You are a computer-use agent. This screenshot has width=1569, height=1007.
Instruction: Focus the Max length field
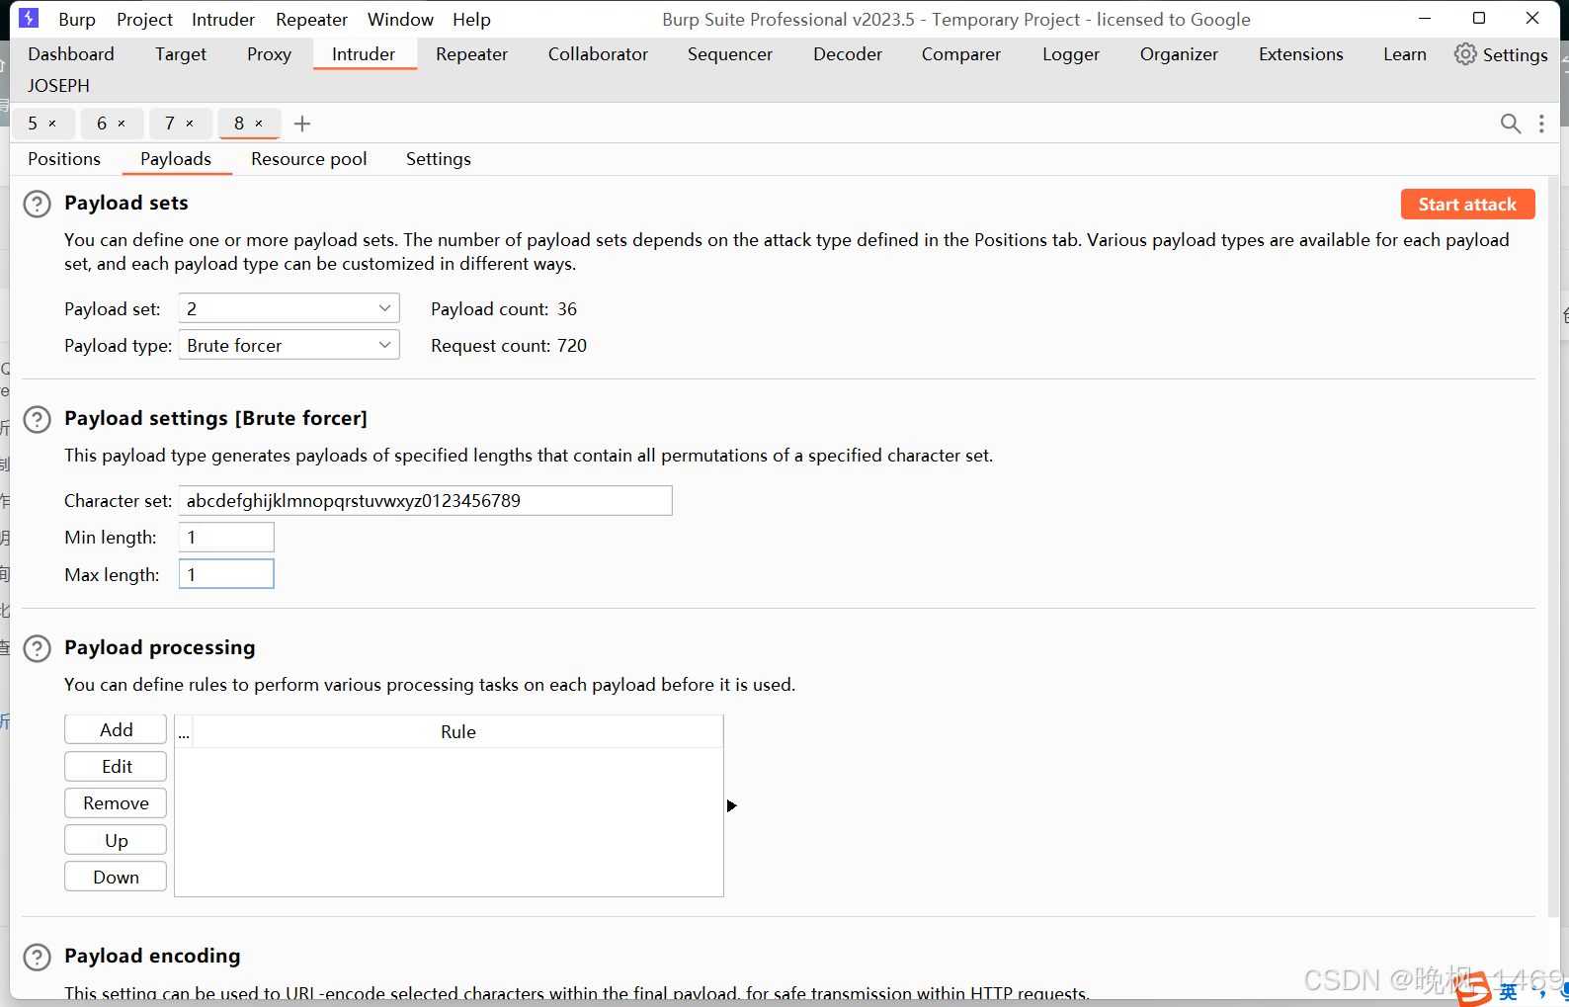[226, 574]
